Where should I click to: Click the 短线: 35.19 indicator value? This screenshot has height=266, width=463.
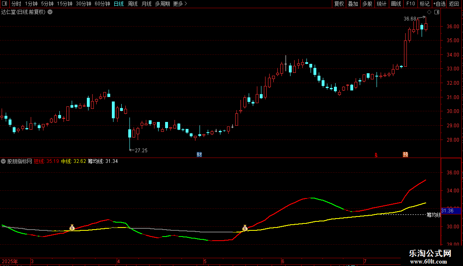[x=46, y=161]
